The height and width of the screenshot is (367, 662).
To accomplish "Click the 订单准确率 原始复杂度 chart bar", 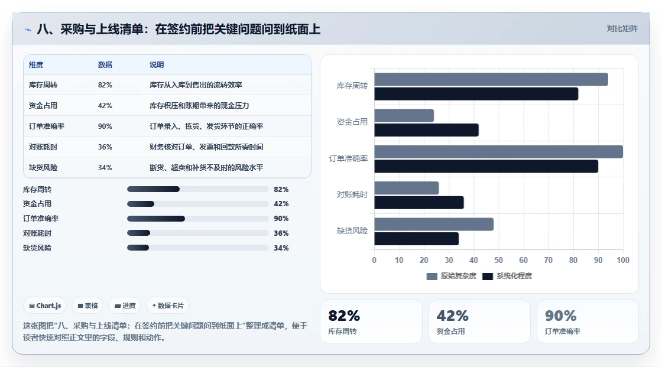I will [499, 152].
